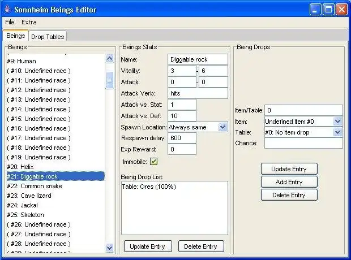Select #15: Undefined race entry

coord(55,119)
